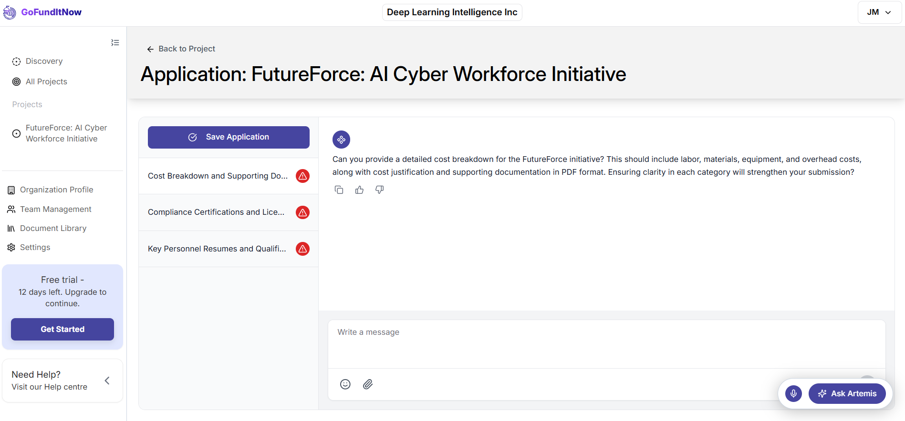Open the Deep Learning Intelligence Inc selector

point(452,12)
